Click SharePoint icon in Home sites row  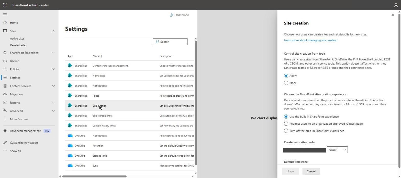click(70, 75)
